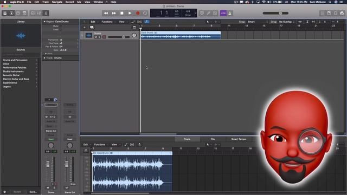
Task: Expand the More disclosure in Region inspector
Action: tap(46, 54)
